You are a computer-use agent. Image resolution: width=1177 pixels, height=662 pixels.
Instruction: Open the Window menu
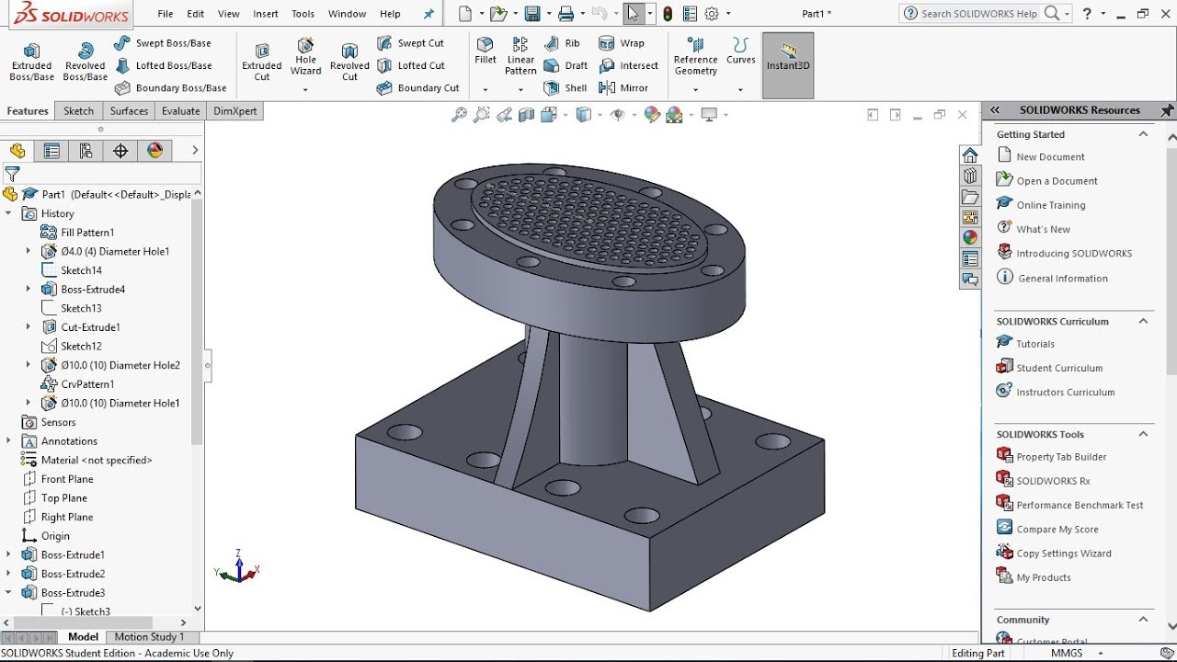pos(347,14)
